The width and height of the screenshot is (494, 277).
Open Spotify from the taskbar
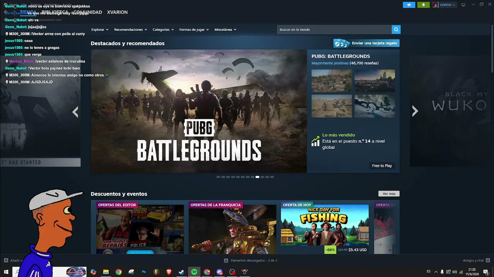tap(194, 272)
